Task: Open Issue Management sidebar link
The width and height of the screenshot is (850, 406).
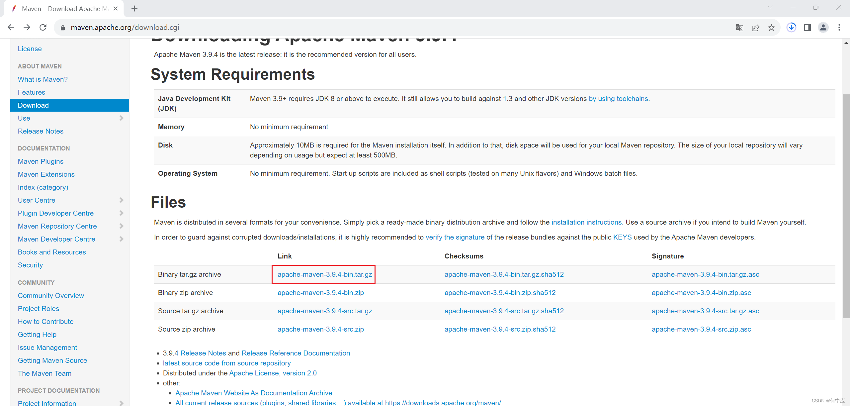Action: pyautogui.click(x=47, y=348)
